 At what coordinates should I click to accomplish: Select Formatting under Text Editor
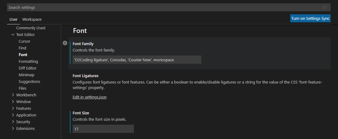[x=28, y=61]
